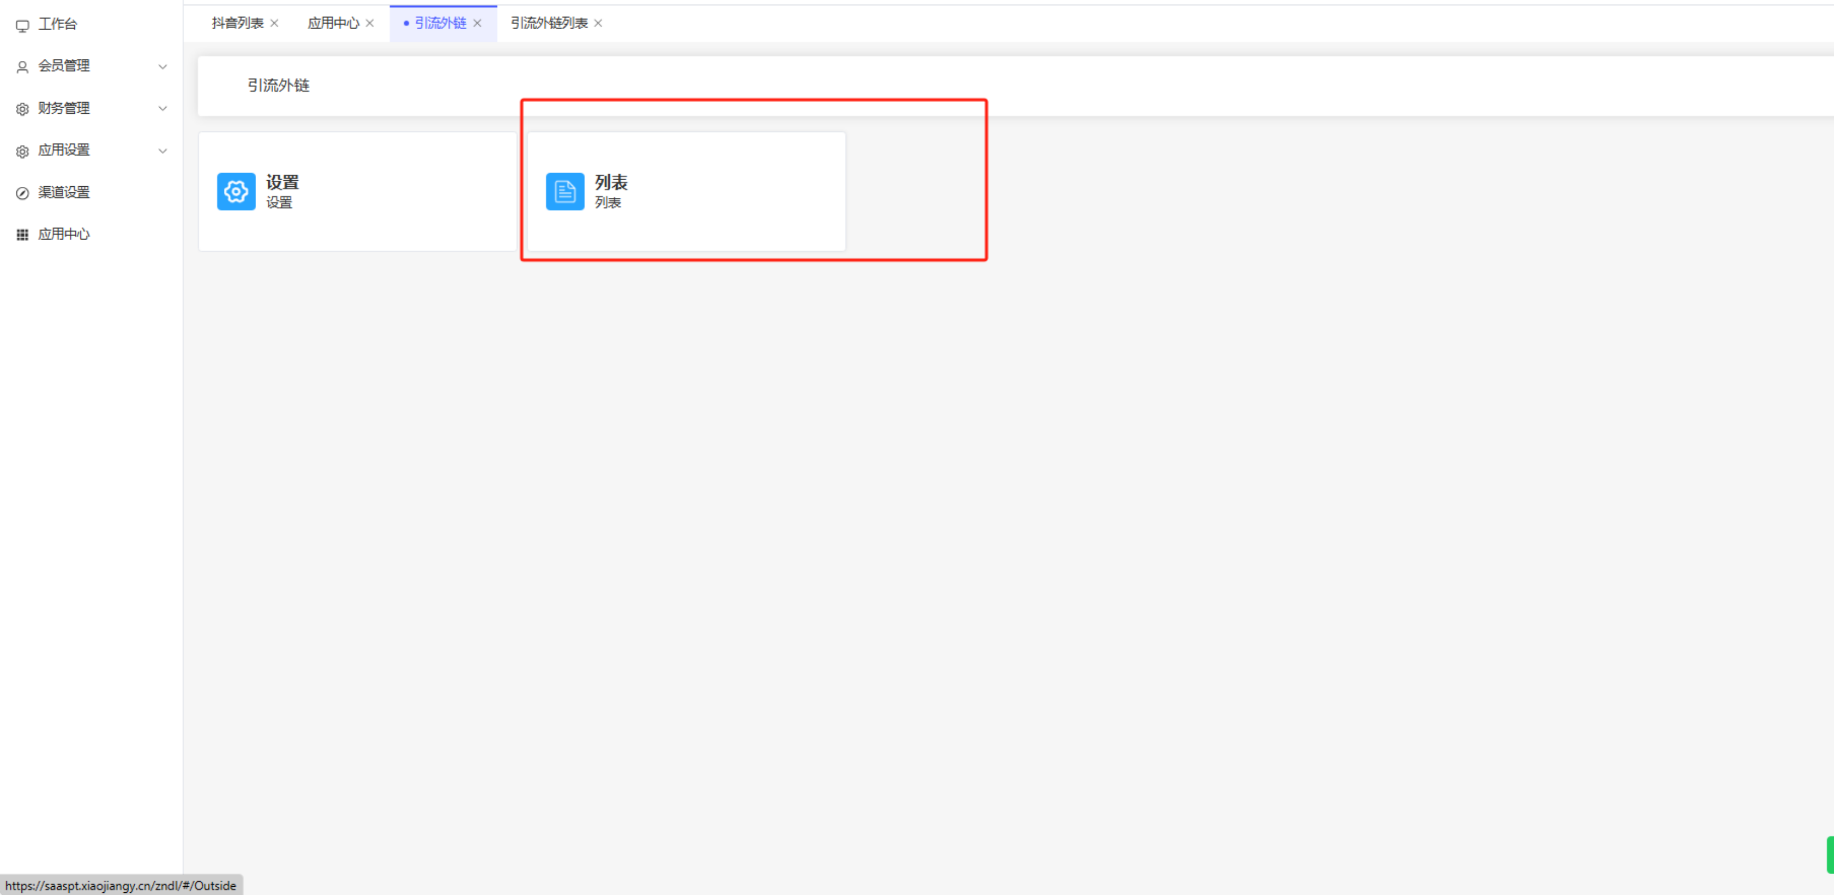Click the 应用中心 grid icon
Viewport: 1834px width, 895px height.
[x=23, y=235]
